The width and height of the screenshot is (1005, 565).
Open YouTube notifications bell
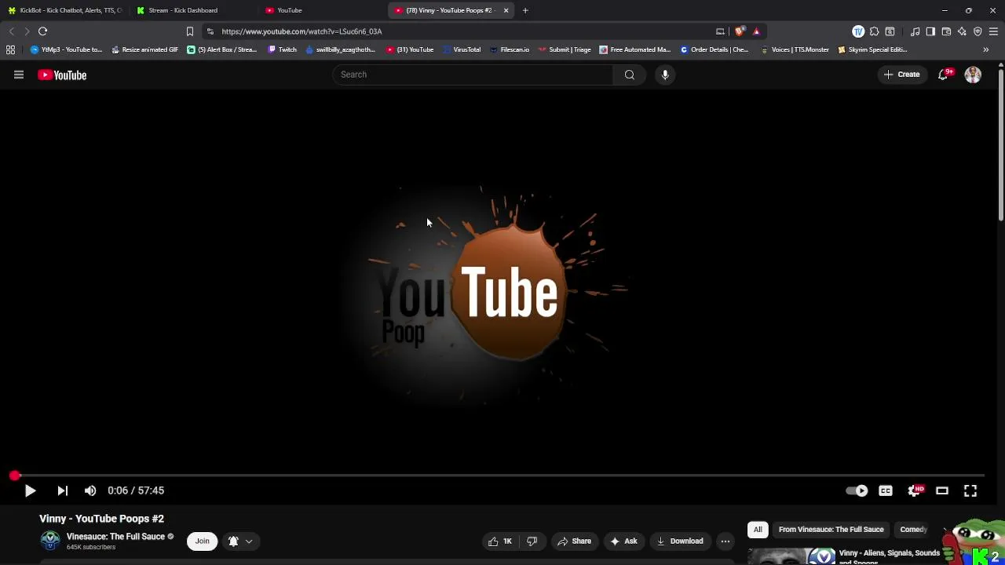(944, 75)
